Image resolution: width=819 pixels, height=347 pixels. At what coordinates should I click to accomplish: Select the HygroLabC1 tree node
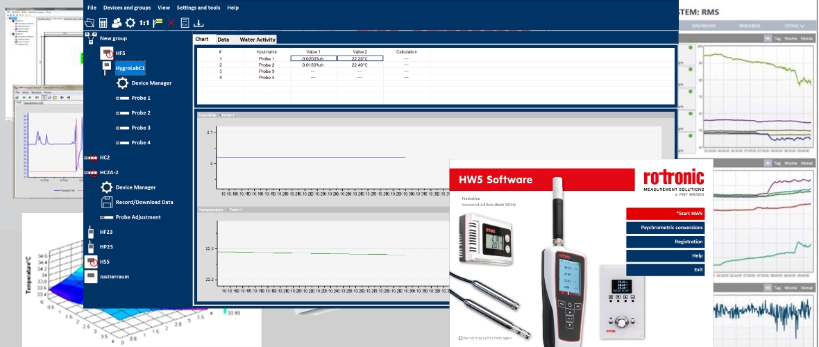pyautogui.click(x=130, y=68)
